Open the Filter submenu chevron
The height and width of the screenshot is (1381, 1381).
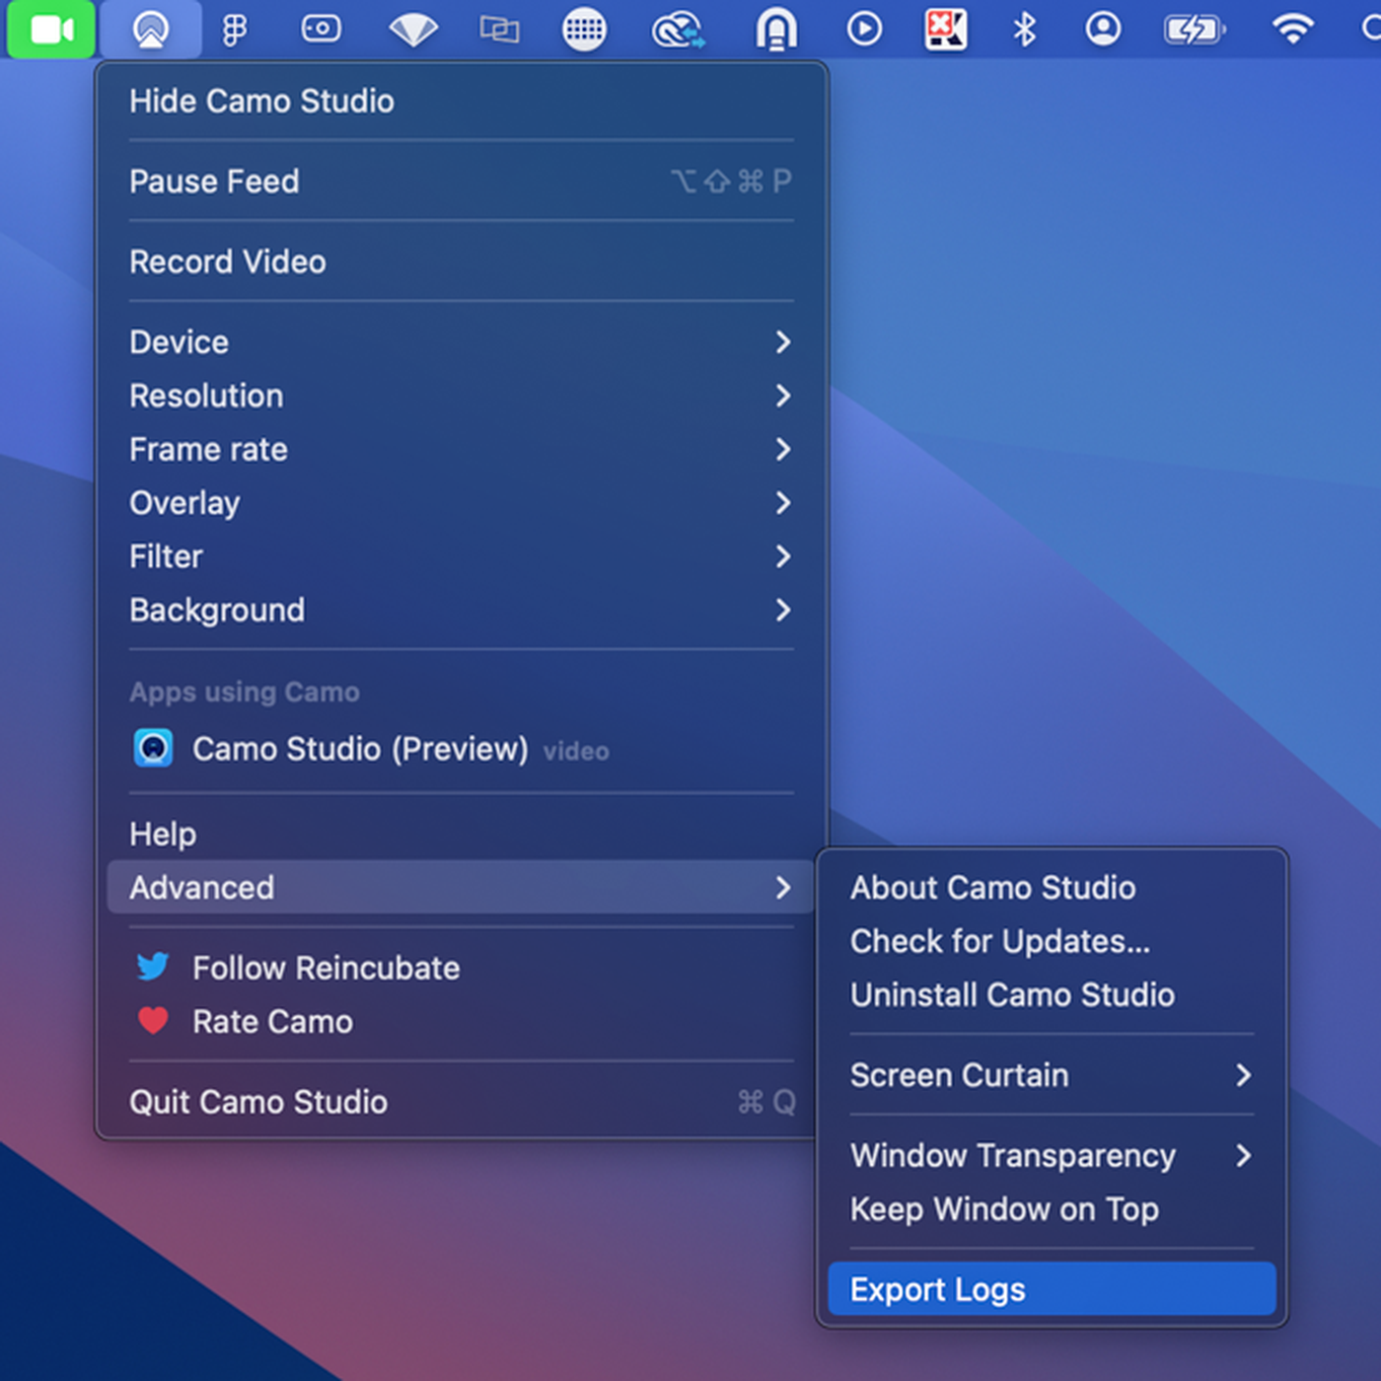point(783,556)
